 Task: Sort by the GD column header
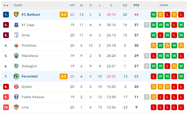pyautogui.click(x=125, y=5)
